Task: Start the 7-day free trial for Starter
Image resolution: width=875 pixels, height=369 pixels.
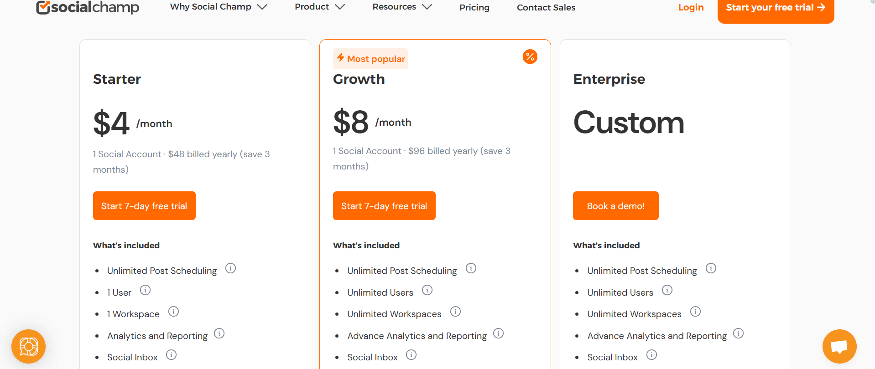Action: [144, 206]
